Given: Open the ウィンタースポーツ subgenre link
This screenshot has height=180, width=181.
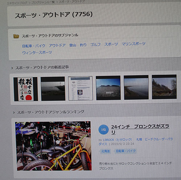Looking at the screenshot, I should pos(37,53).
